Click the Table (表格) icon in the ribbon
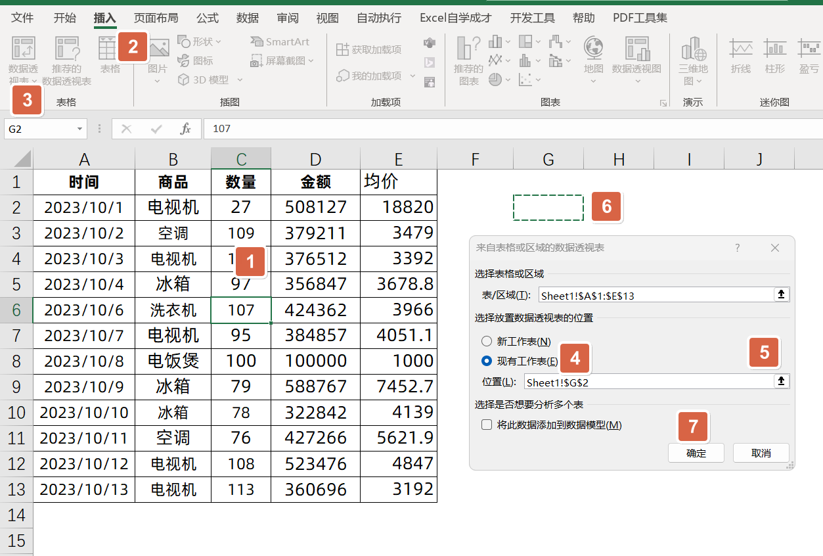Viewport: 823px width, 556px height. [x=110, y=55]
